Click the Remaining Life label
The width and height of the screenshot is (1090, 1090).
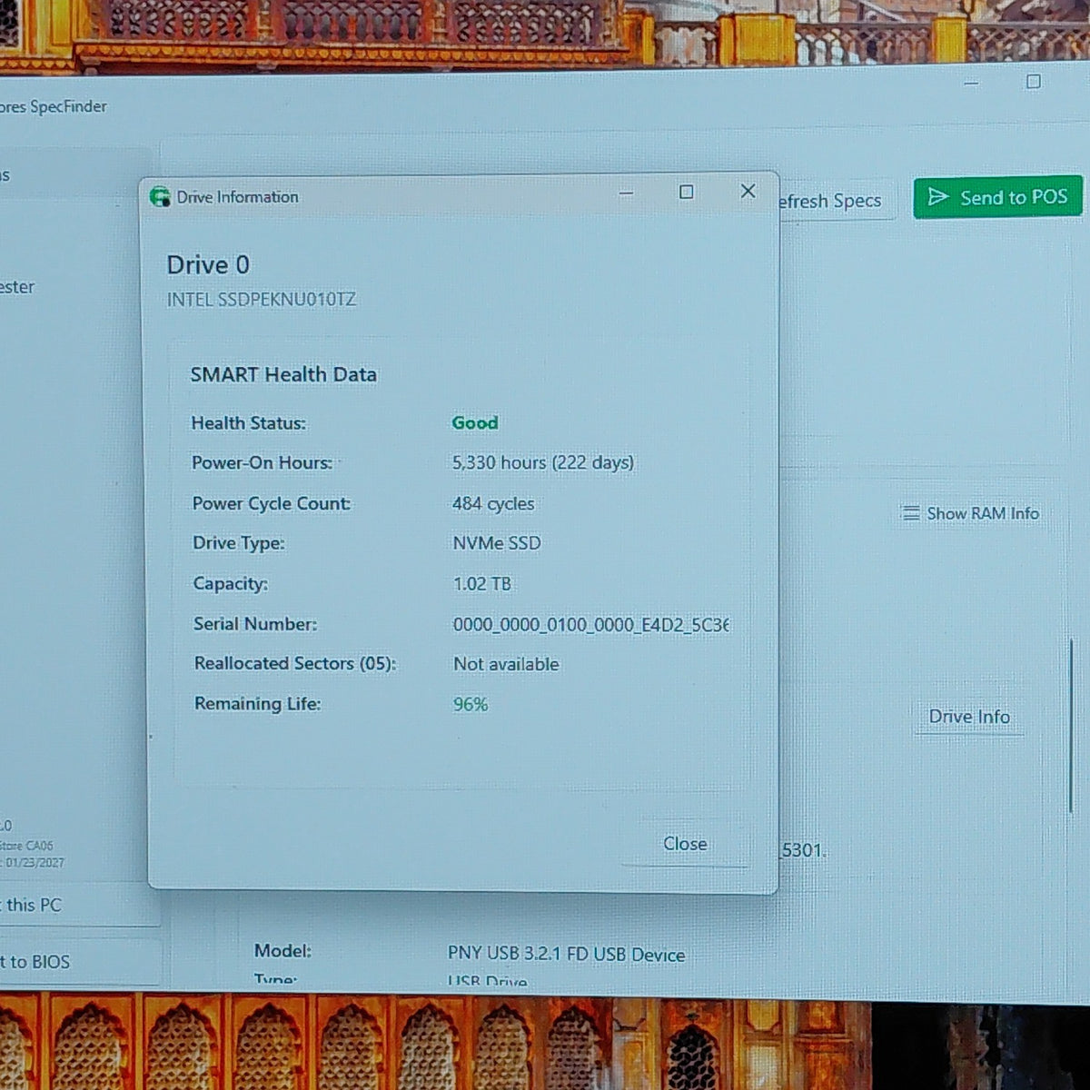(x=257, y=703)
